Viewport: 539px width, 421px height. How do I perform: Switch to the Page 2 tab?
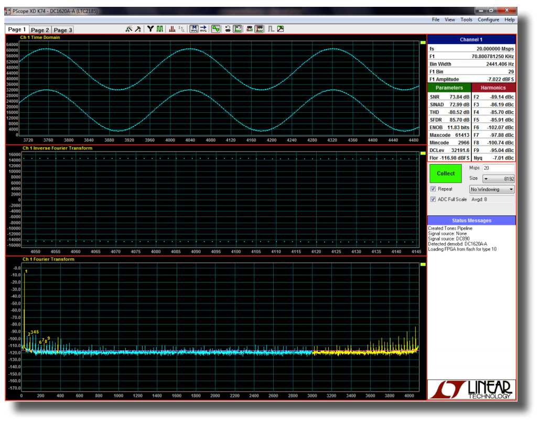point(40,30)
